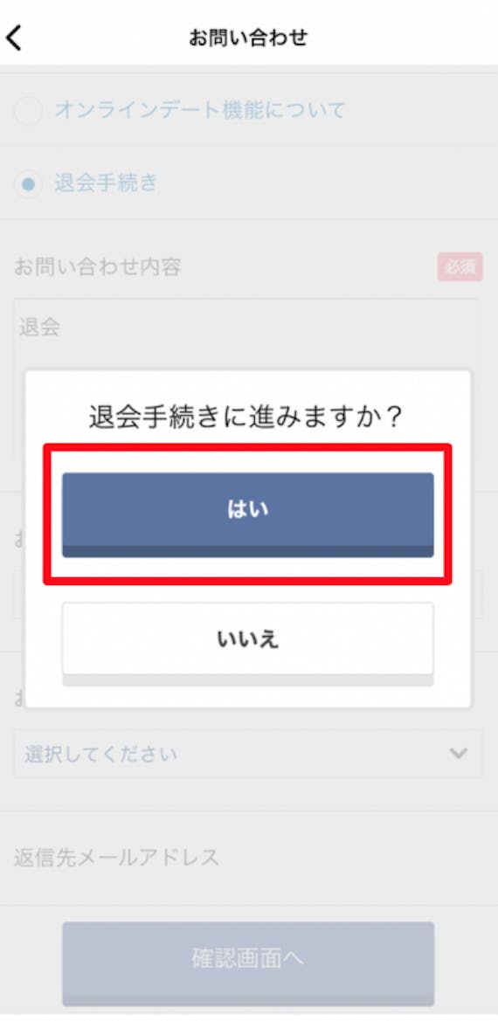Click the red 必須 badge
The width and height of the screenshot is (498, 1021).
[x=460, y=267]
